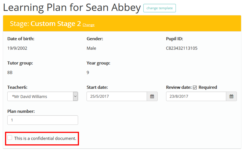Click the Plan number field label
Image resolution: width=245 pixels, height=153 pixels.
[x=21, y=111]
